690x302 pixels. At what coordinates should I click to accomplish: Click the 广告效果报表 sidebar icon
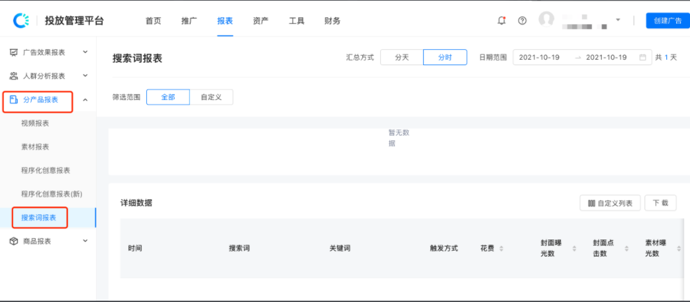pos(14,53)
